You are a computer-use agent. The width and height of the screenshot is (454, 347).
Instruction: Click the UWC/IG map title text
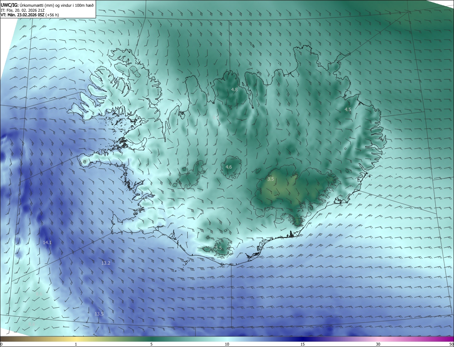(48, 5)
